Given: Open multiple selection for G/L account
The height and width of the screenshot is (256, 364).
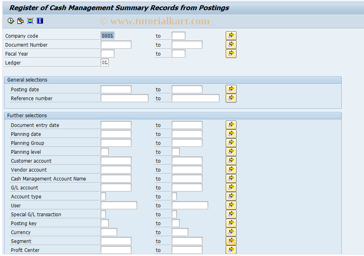Looking at the screenshot, I should point(231,187).
